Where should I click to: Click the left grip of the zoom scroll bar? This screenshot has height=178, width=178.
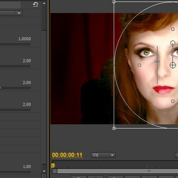[54, 171]
